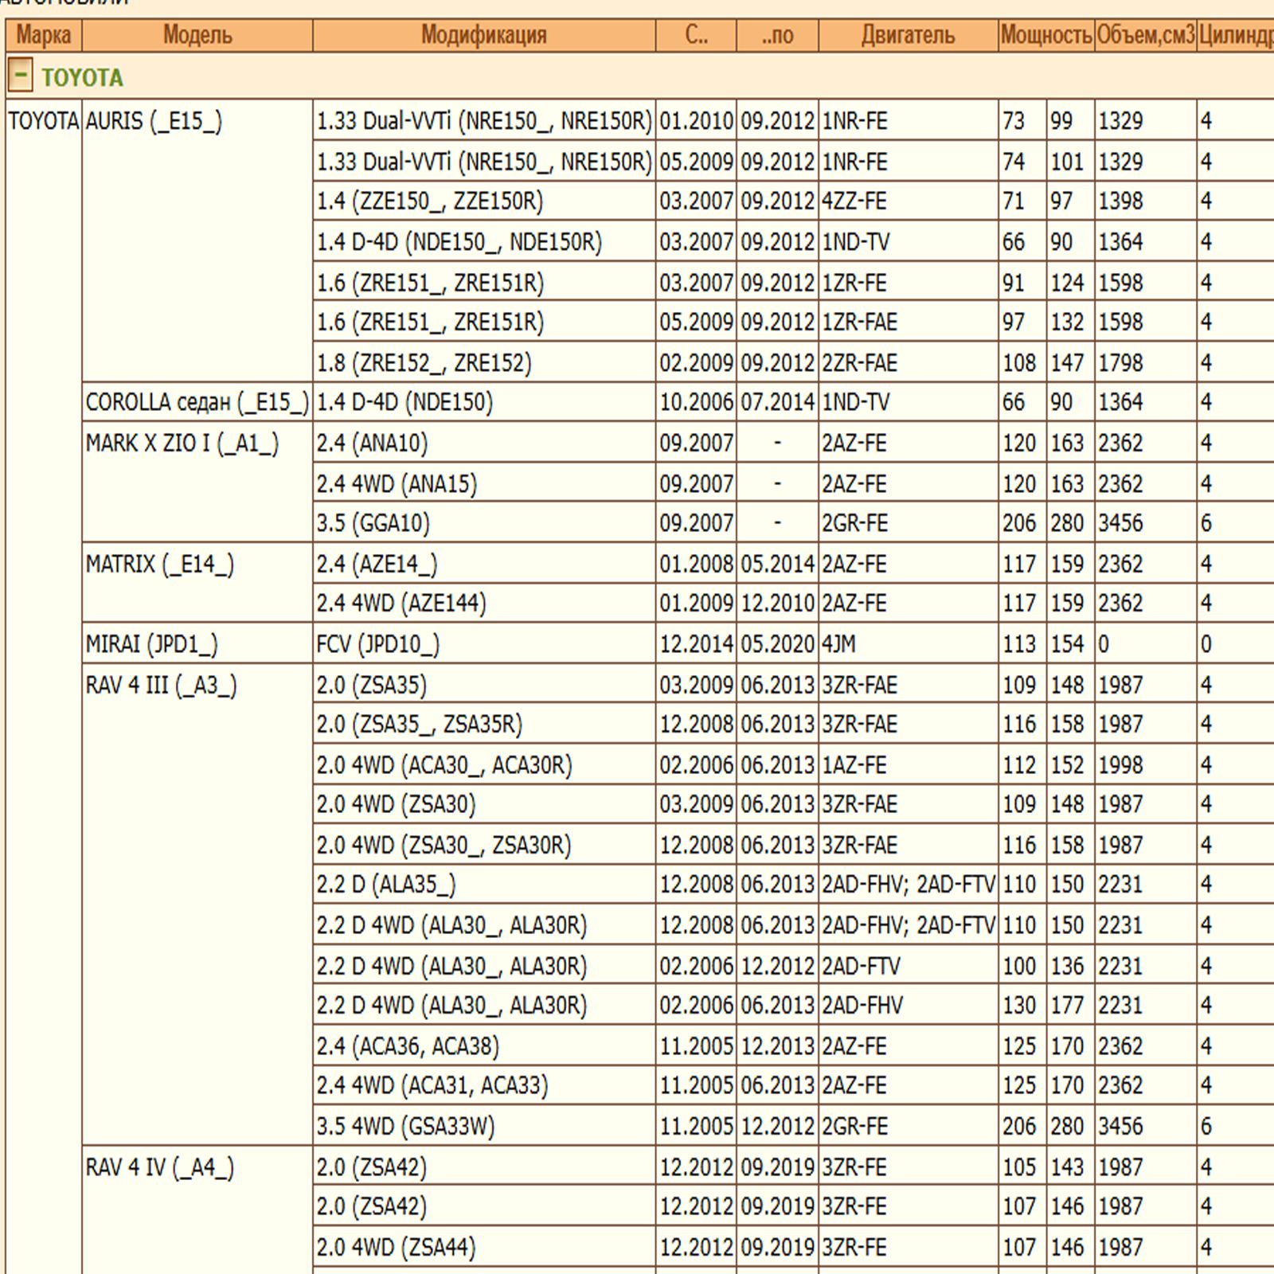Image resolution: width=1274 pixels, height=1274 pixels.
Task: Sort by Модель column header
Action: [197, 35]
